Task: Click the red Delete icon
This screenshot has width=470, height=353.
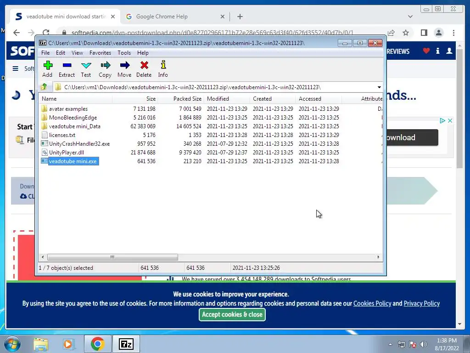Action: pos(144,65)
